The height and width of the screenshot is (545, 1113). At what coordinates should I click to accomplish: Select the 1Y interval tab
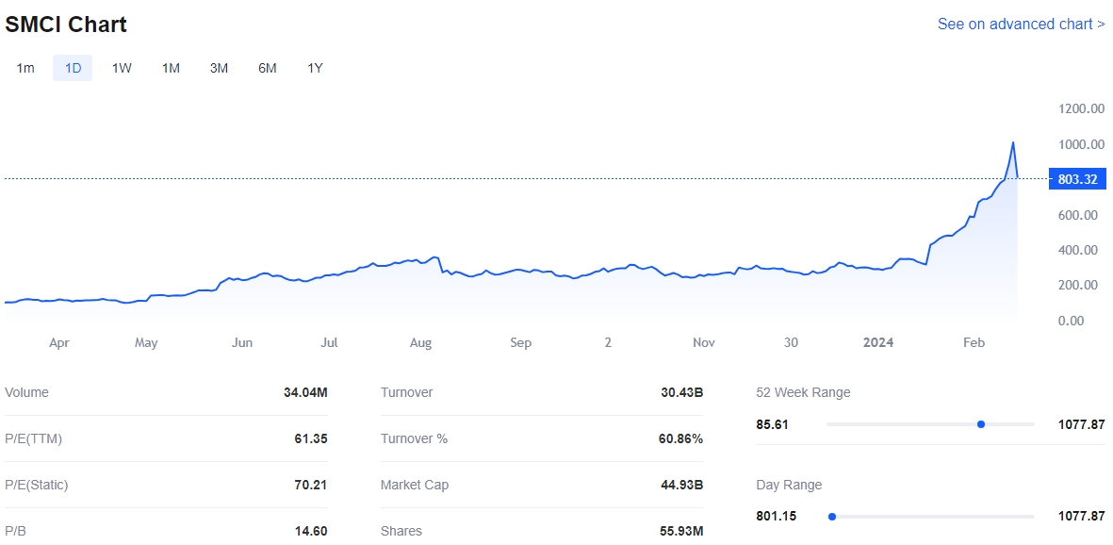tap(315, 68)
